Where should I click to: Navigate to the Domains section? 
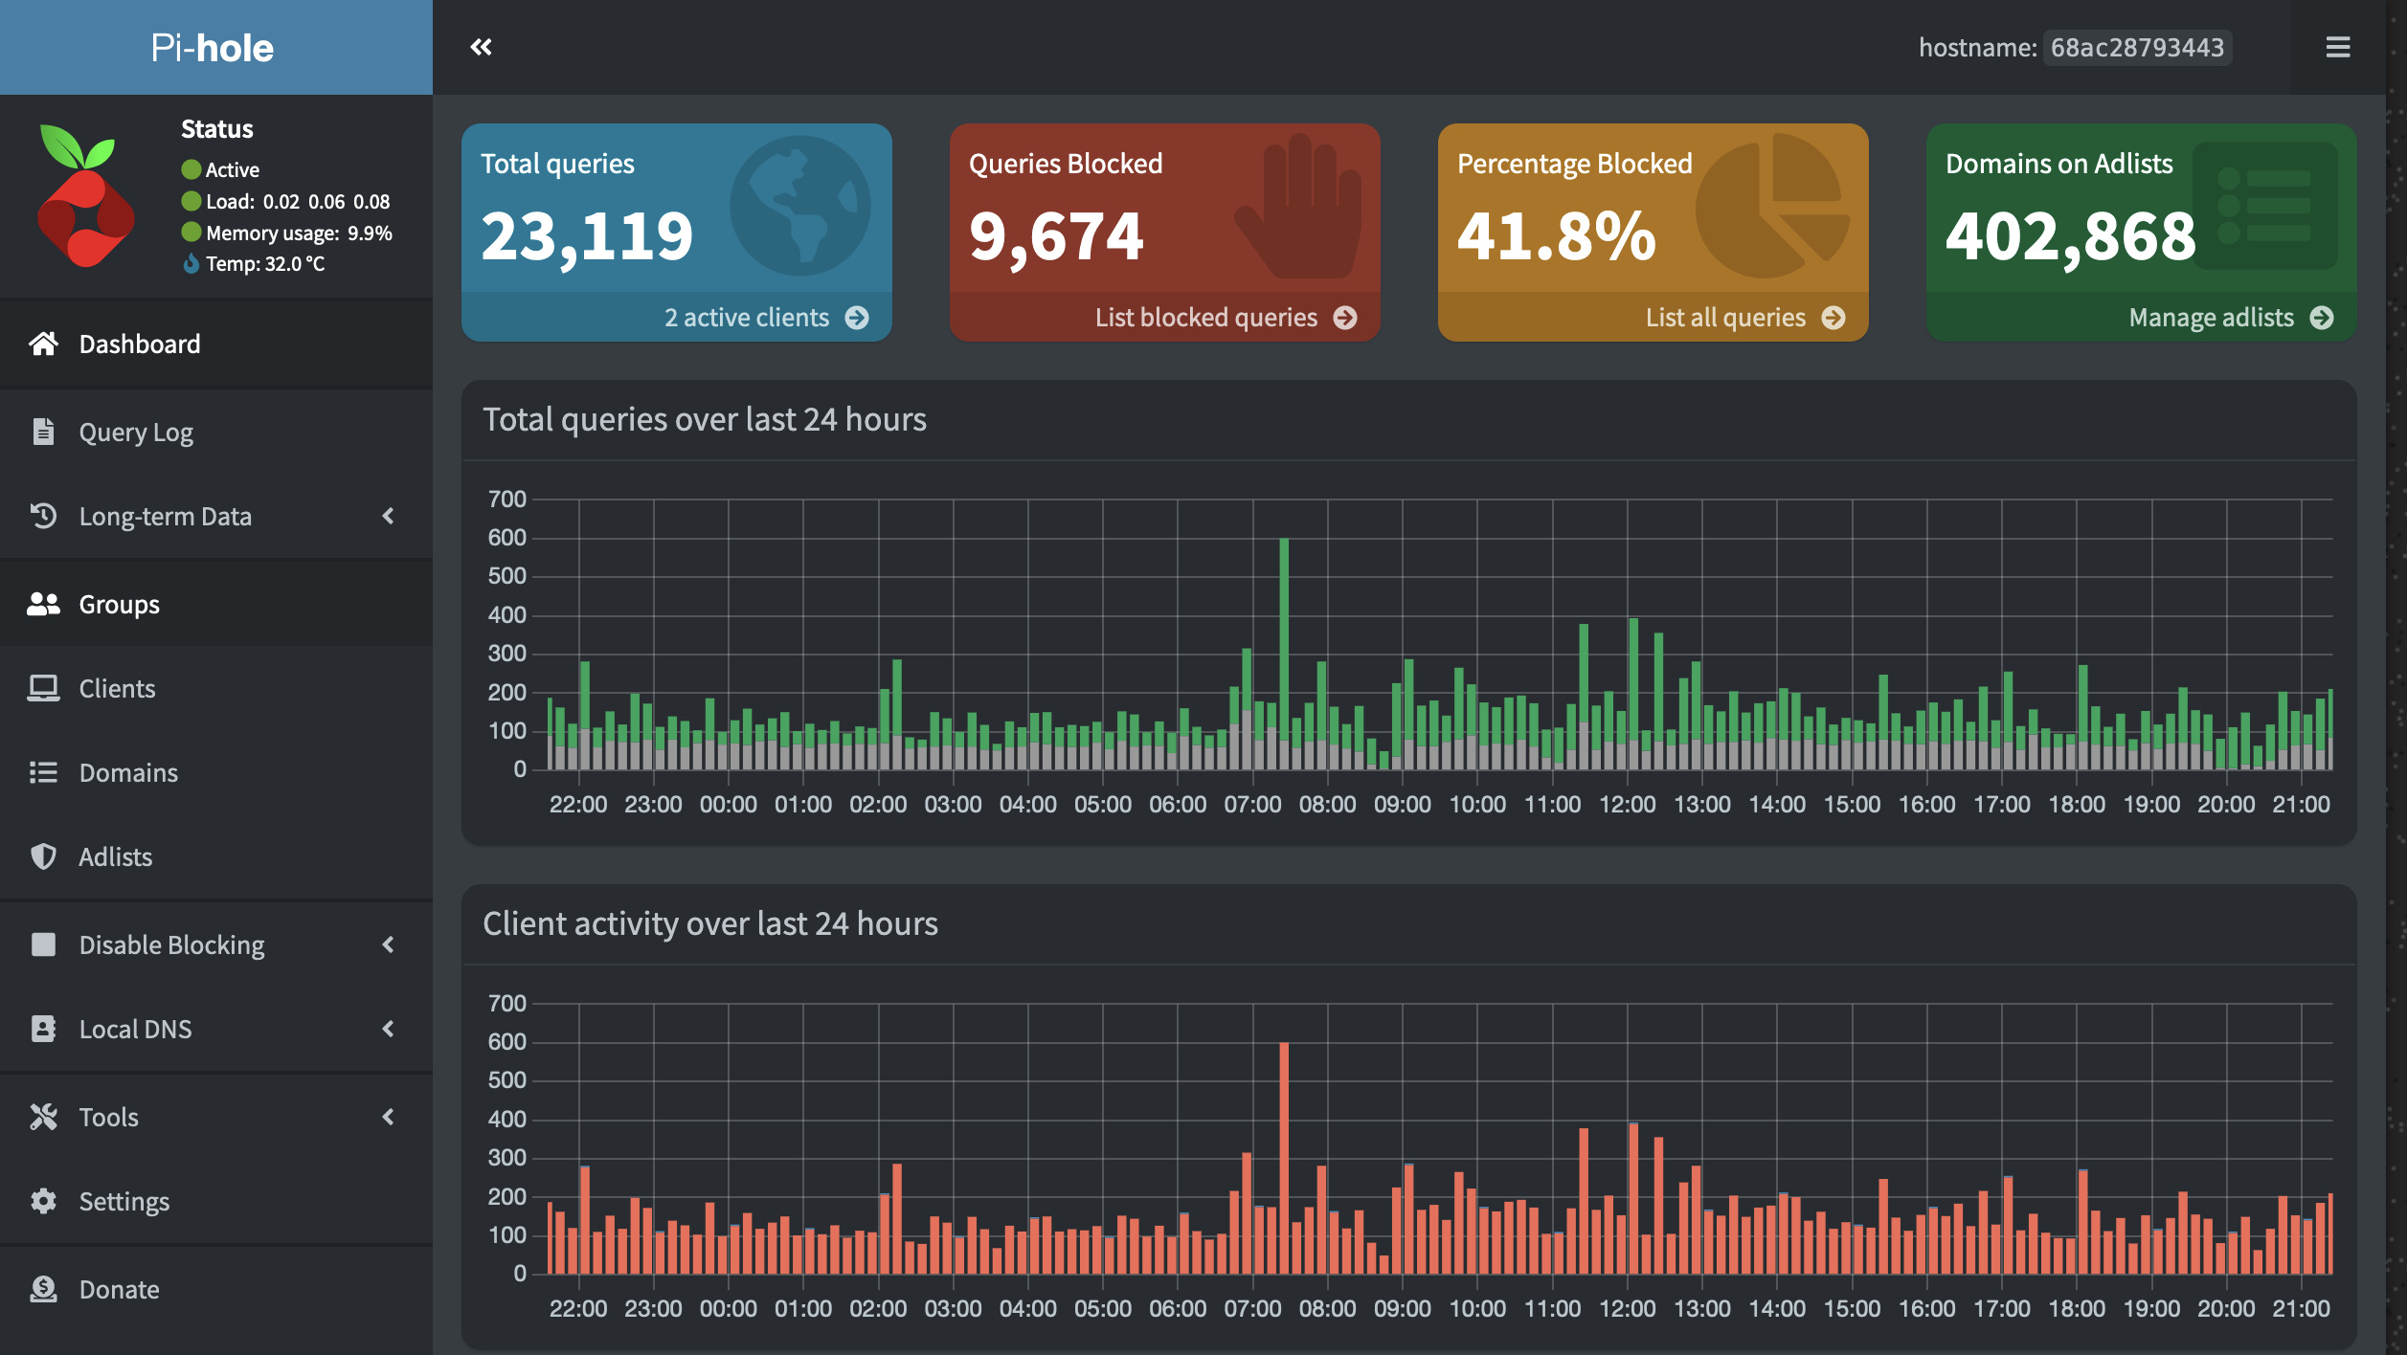point(129,770)
